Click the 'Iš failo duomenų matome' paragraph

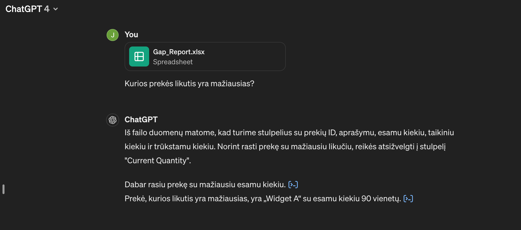tap(289, 146)
